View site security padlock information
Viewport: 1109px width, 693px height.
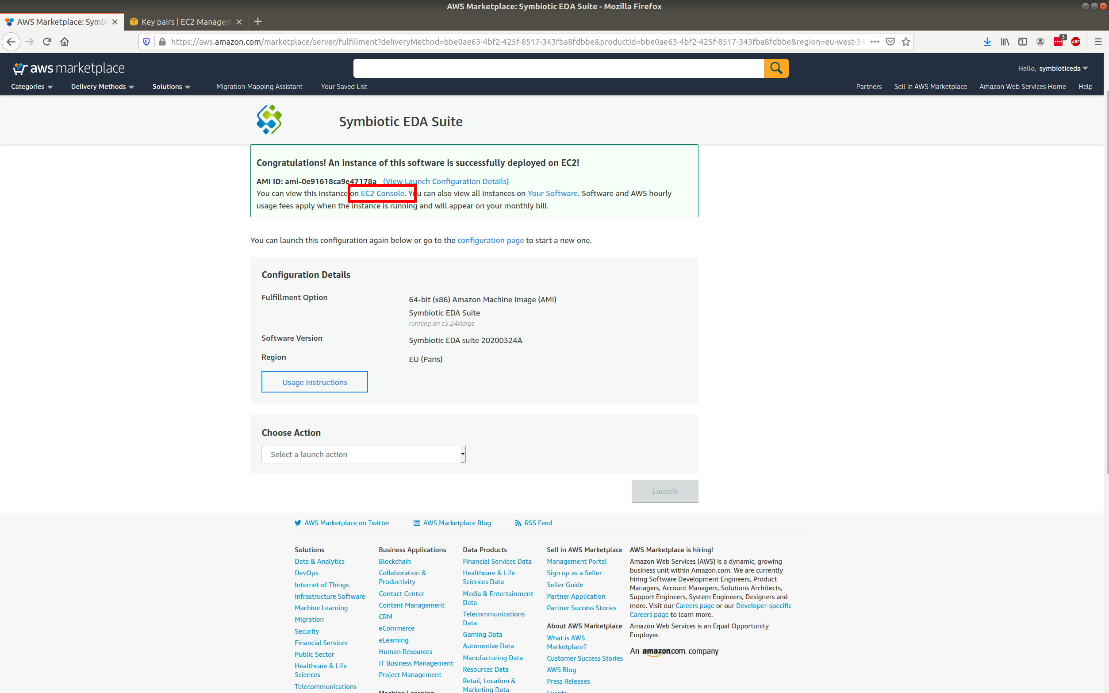[x=162, y=42]
